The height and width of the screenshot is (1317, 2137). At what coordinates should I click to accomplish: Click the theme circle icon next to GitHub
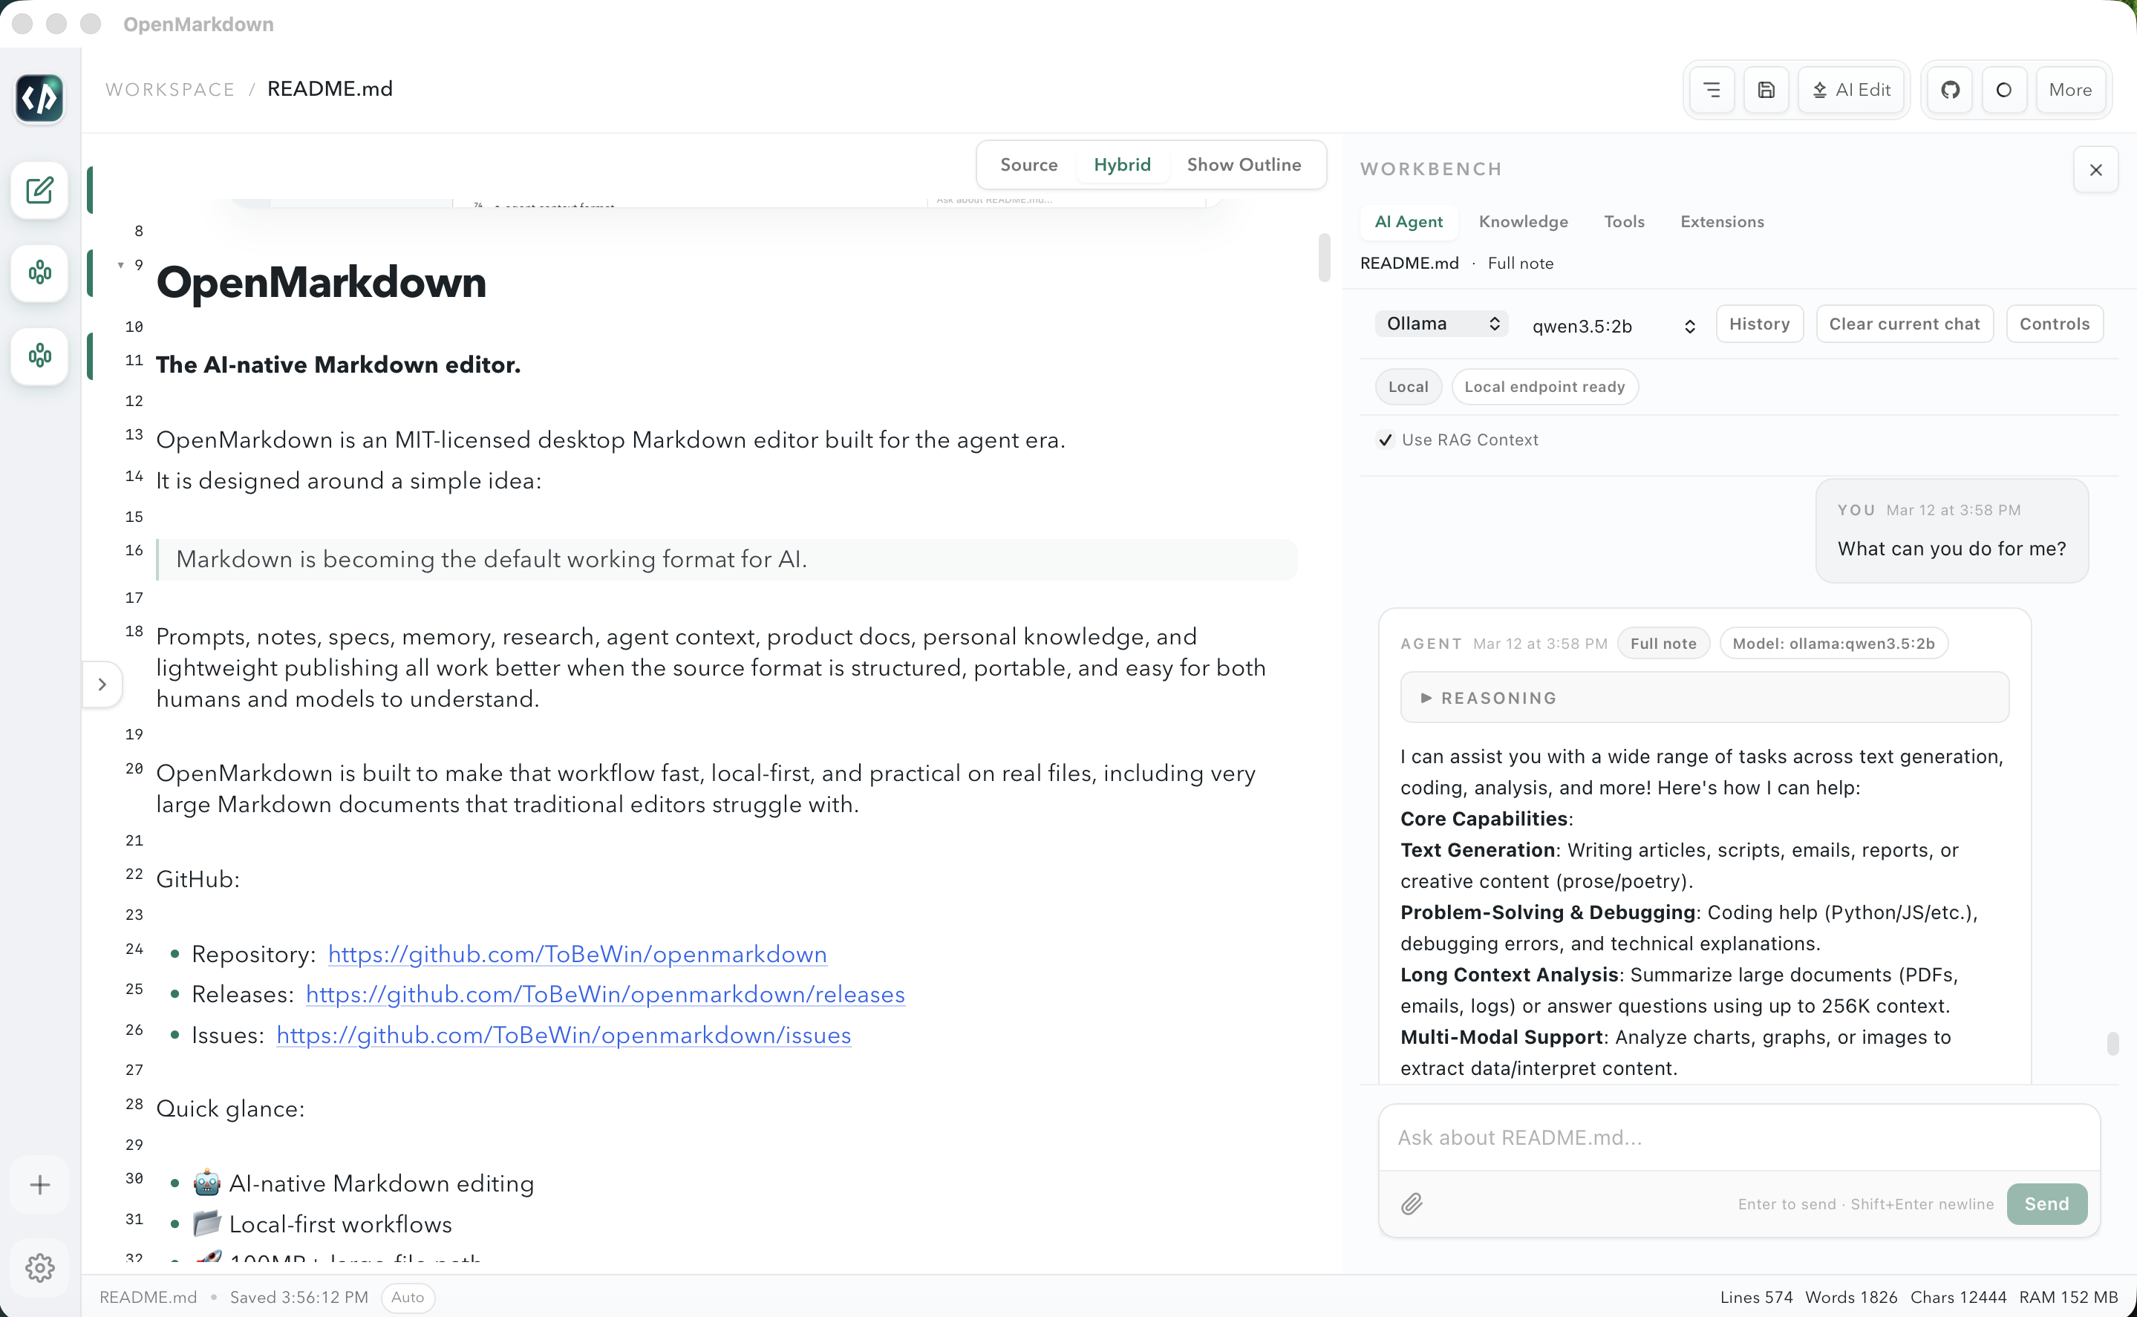click(2003, 89)
